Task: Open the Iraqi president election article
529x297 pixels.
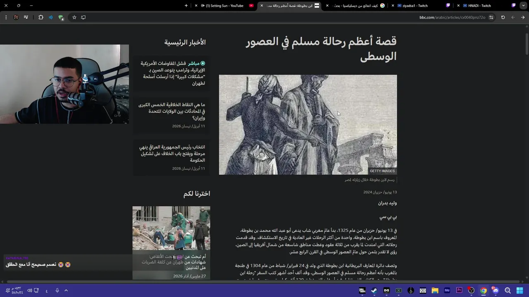Action: [172, 153]
